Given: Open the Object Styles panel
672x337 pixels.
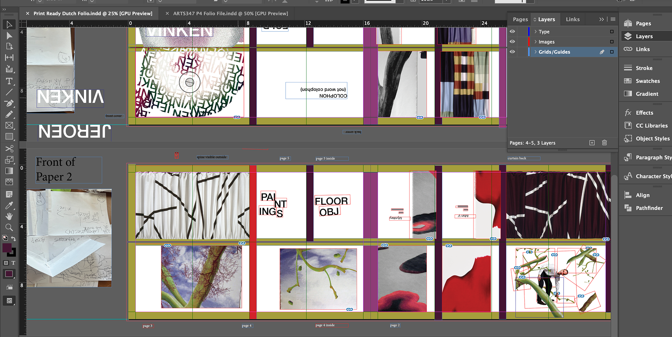Looking at the screenshot, I should coord(652,139).
